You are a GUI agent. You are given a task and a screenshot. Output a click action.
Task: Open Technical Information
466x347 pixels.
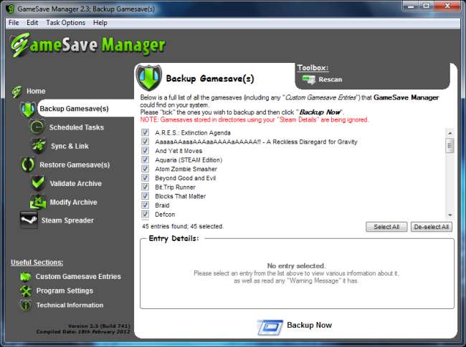70,305
